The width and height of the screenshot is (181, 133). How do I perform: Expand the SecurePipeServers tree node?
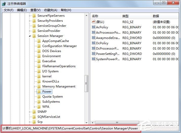tap(30, 16)
